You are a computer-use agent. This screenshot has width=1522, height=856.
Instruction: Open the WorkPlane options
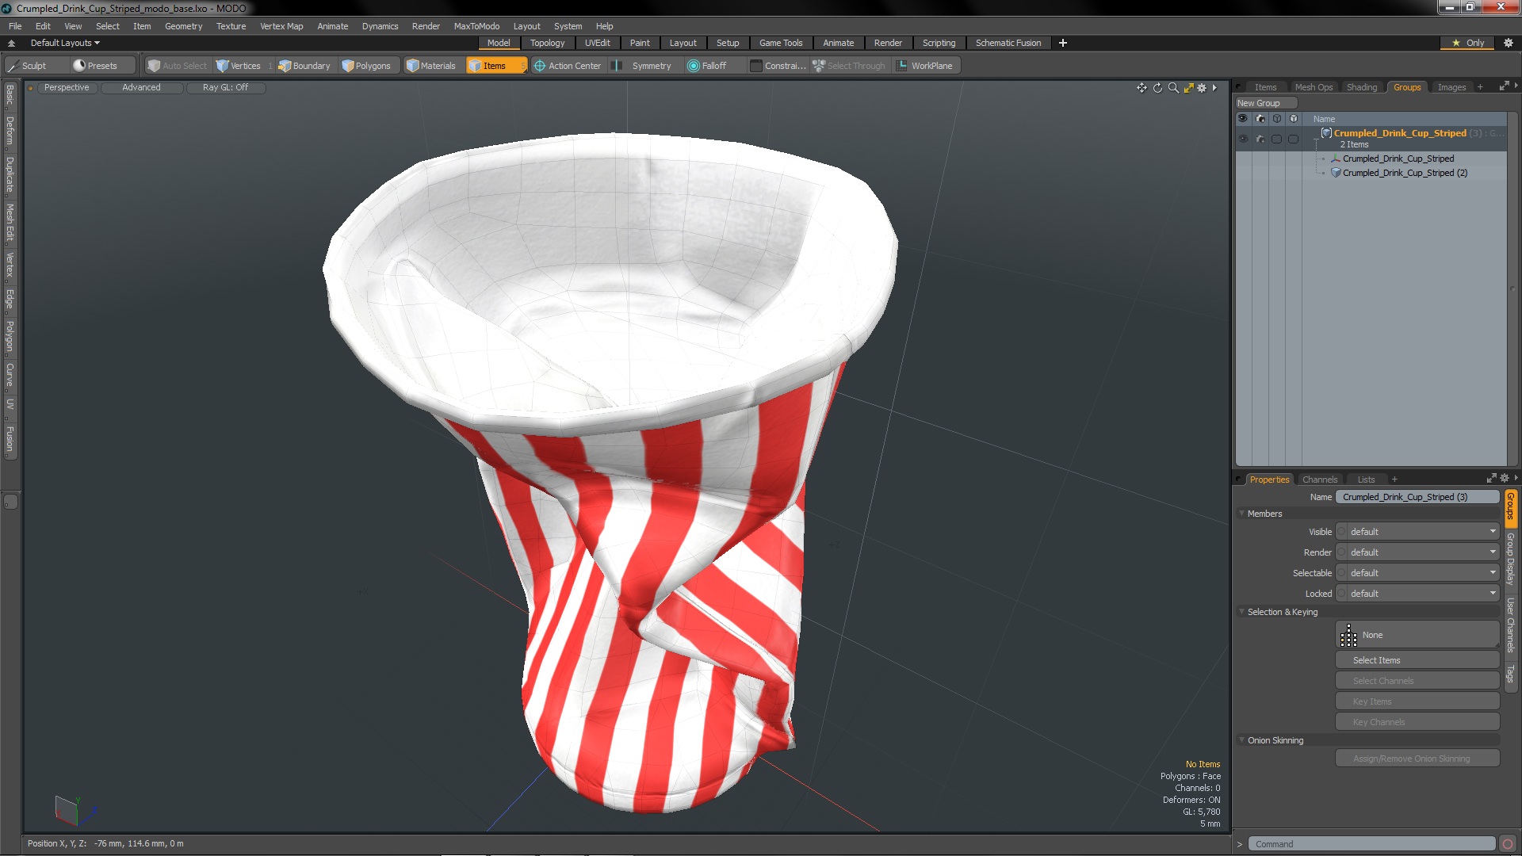[924, 66]
